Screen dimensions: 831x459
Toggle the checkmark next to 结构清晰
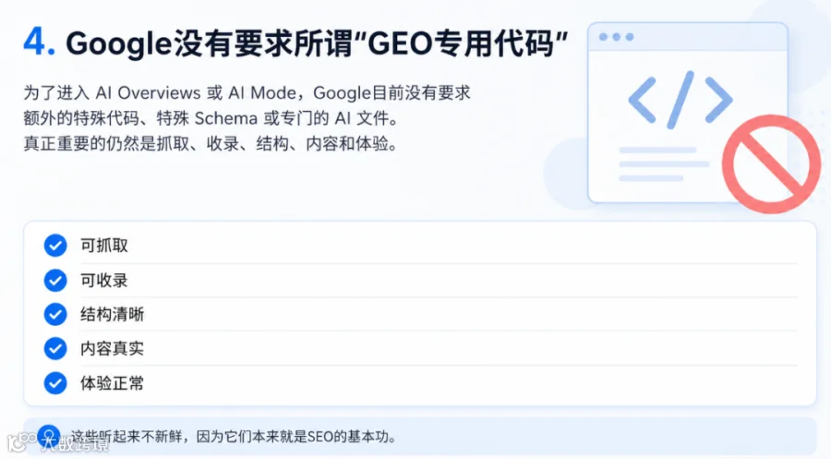click(x=55, y=314)
